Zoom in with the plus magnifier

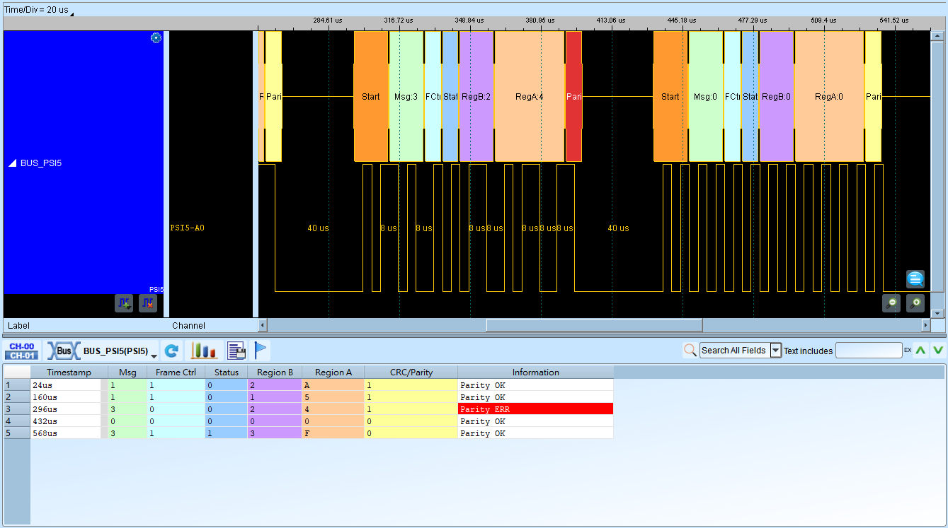[915, 303]
